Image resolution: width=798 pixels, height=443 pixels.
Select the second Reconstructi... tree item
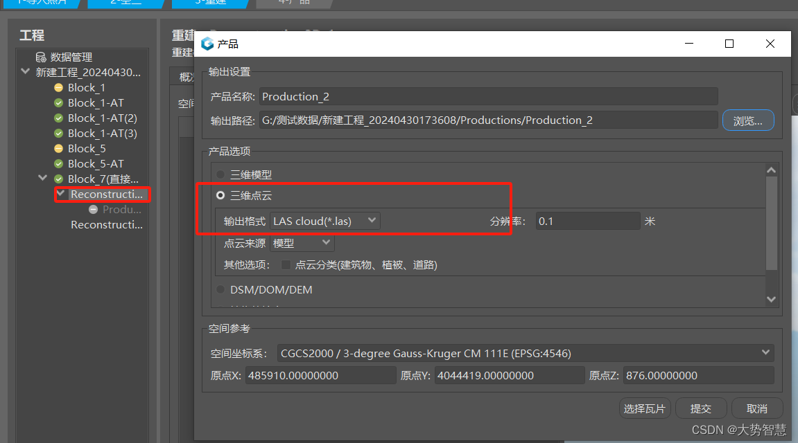click(x=107, y=224)
